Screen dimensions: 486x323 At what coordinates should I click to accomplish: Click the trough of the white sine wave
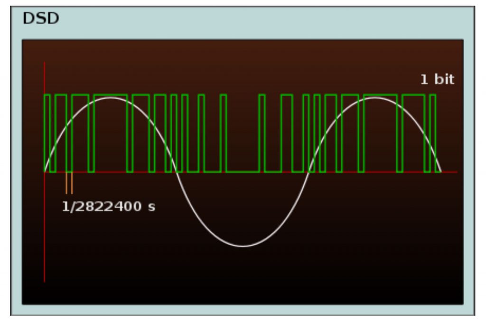click(x=243, y=246)
